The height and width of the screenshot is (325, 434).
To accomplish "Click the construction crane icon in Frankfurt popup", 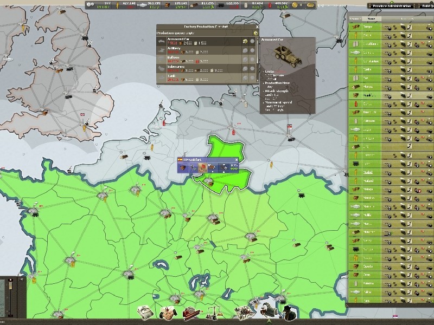I will 212,167.
